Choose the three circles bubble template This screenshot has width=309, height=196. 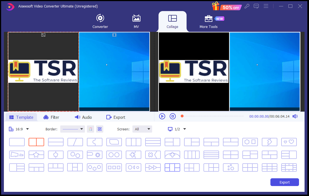(x=230, y=167)
